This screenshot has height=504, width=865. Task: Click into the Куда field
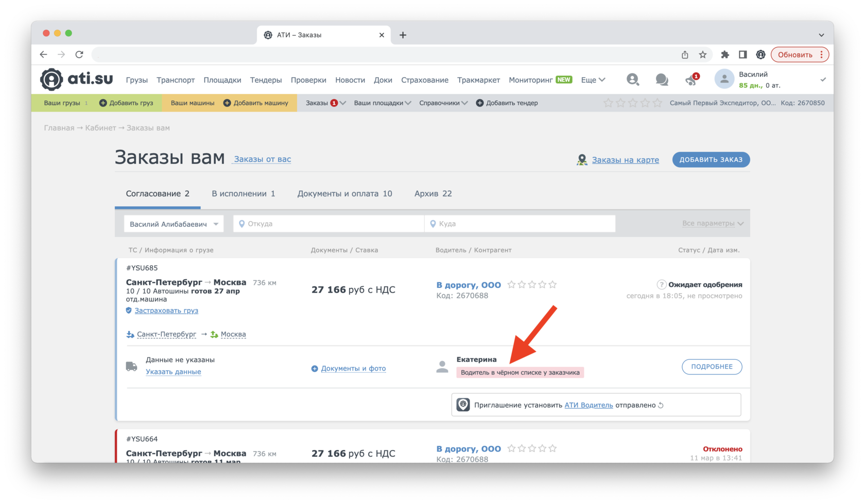pos(520,224)
